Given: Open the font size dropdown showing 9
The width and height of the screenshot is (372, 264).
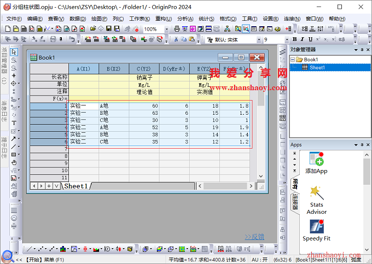Looking at the screenshot, I should (x=287, y=40).
